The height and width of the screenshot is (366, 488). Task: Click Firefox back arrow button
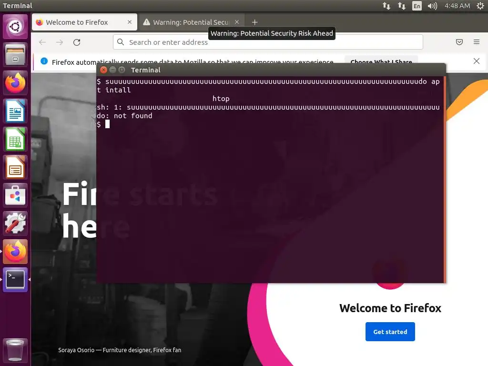pos(42,42)
